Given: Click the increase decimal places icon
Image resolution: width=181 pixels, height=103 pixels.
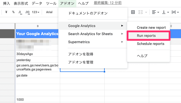Looking at the screenshot, I should [x=27, y=12].
